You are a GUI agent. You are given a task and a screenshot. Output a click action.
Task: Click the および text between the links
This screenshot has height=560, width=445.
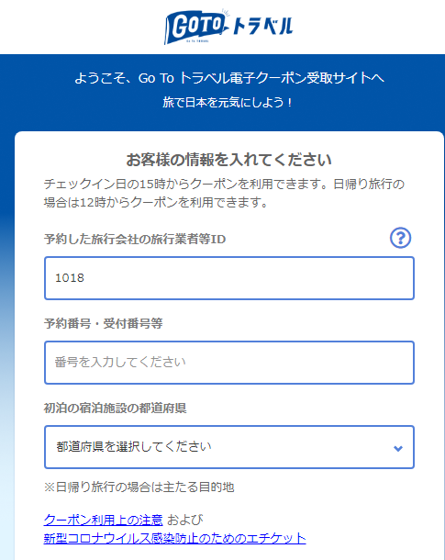185,520
